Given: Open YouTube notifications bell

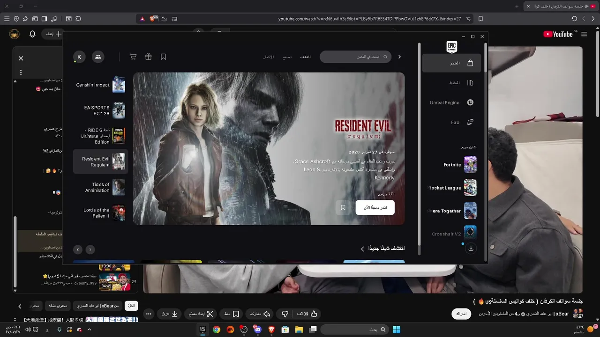Looking at the screenshot, I should point(32,34).
